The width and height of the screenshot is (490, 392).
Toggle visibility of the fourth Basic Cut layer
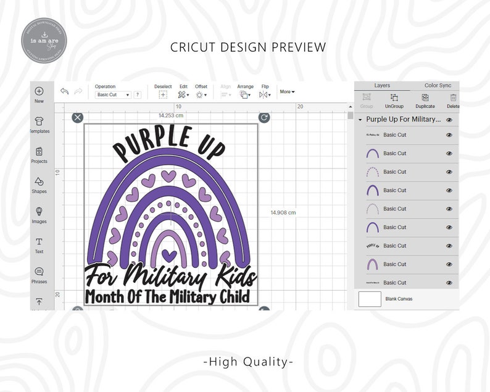tap(449, 190)
